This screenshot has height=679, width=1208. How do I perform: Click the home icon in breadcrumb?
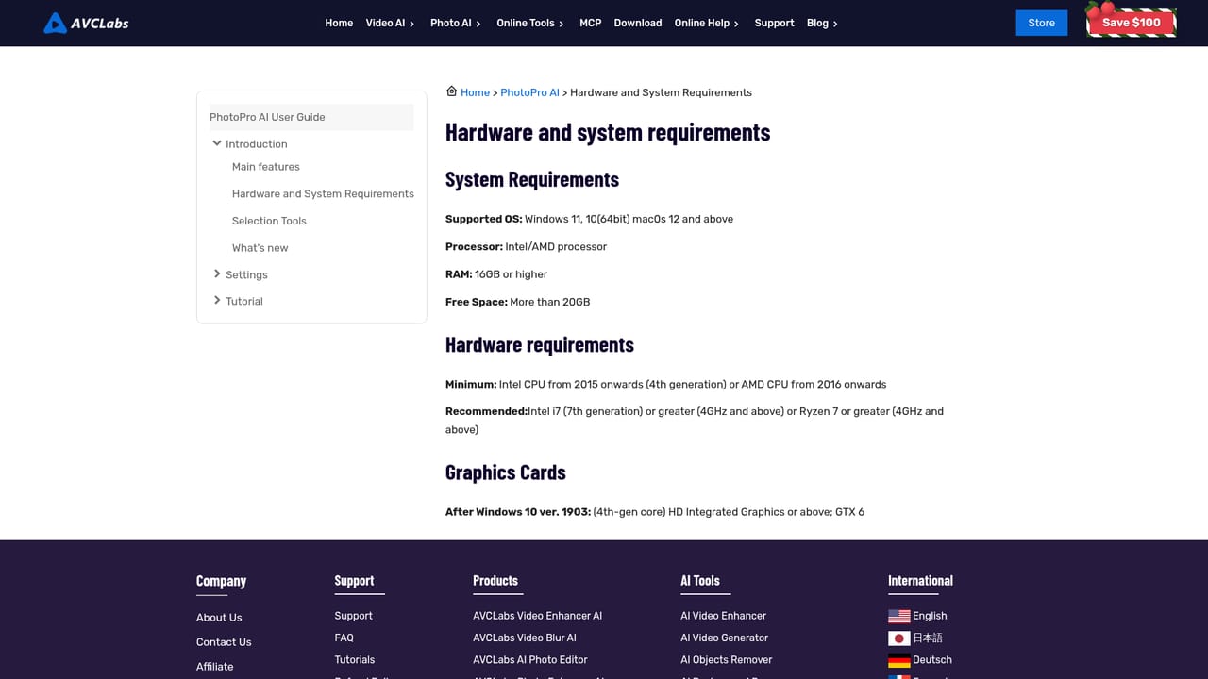coord(451,91)
